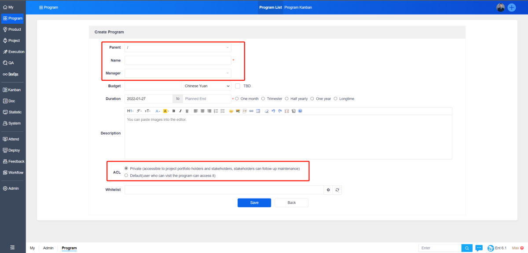Open the Chinese Yuan currency dropdown
Screen dimensions: 528x253
tap(207, 86)
